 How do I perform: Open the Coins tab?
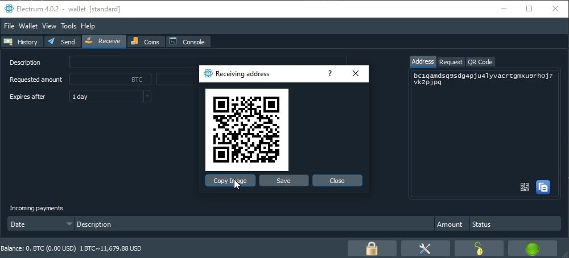coord(146,41)
